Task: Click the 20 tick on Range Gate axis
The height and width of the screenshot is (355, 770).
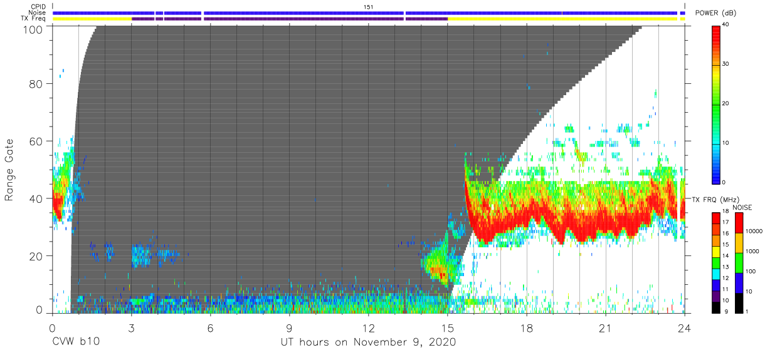Action: pos(37,255)
